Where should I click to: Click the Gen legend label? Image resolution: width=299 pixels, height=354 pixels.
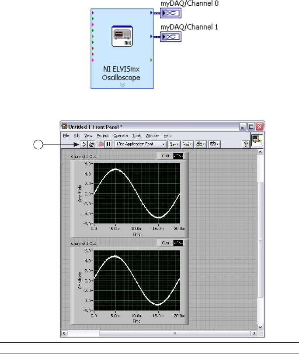click(165, 243)
